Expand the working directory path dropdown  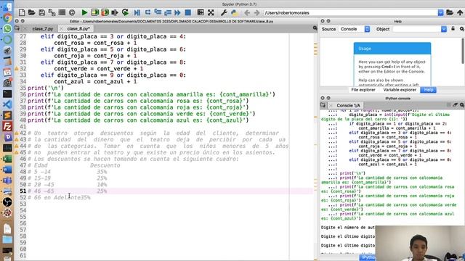point(441,13)
